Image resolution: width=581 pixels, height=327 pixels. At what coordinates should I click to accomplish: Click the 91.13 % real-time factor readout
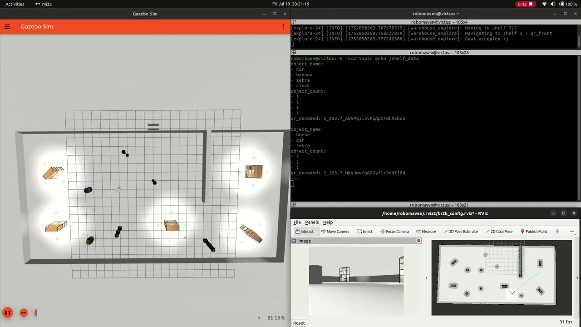[276, 318]
